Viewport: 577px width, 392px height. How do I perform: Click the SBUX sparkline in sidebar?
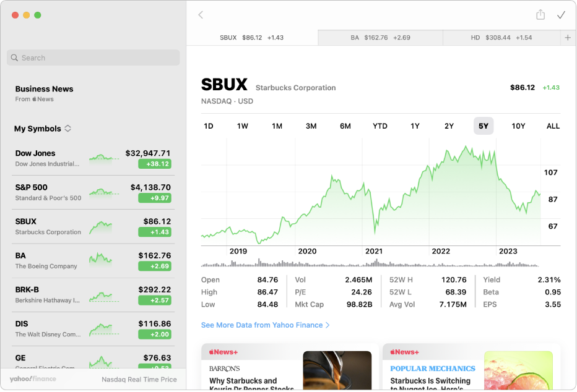pos(100,227)
